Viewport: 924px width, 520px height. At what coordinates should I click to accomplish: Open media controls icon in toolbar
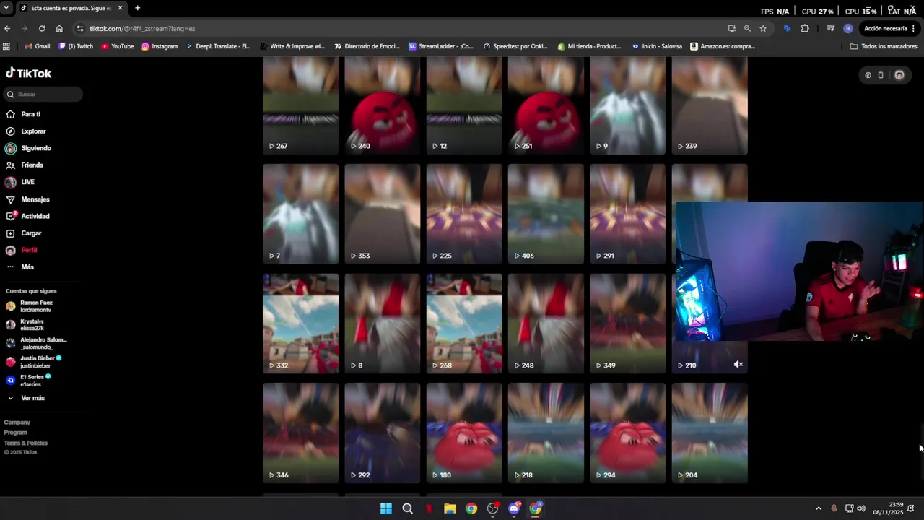coord(831,28)
